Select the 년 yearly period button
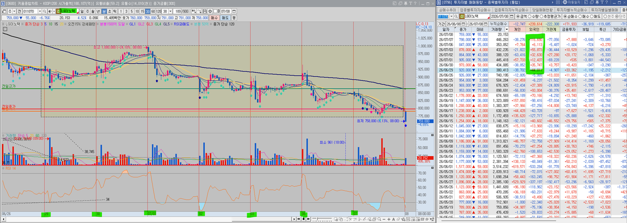 [98, 11]
